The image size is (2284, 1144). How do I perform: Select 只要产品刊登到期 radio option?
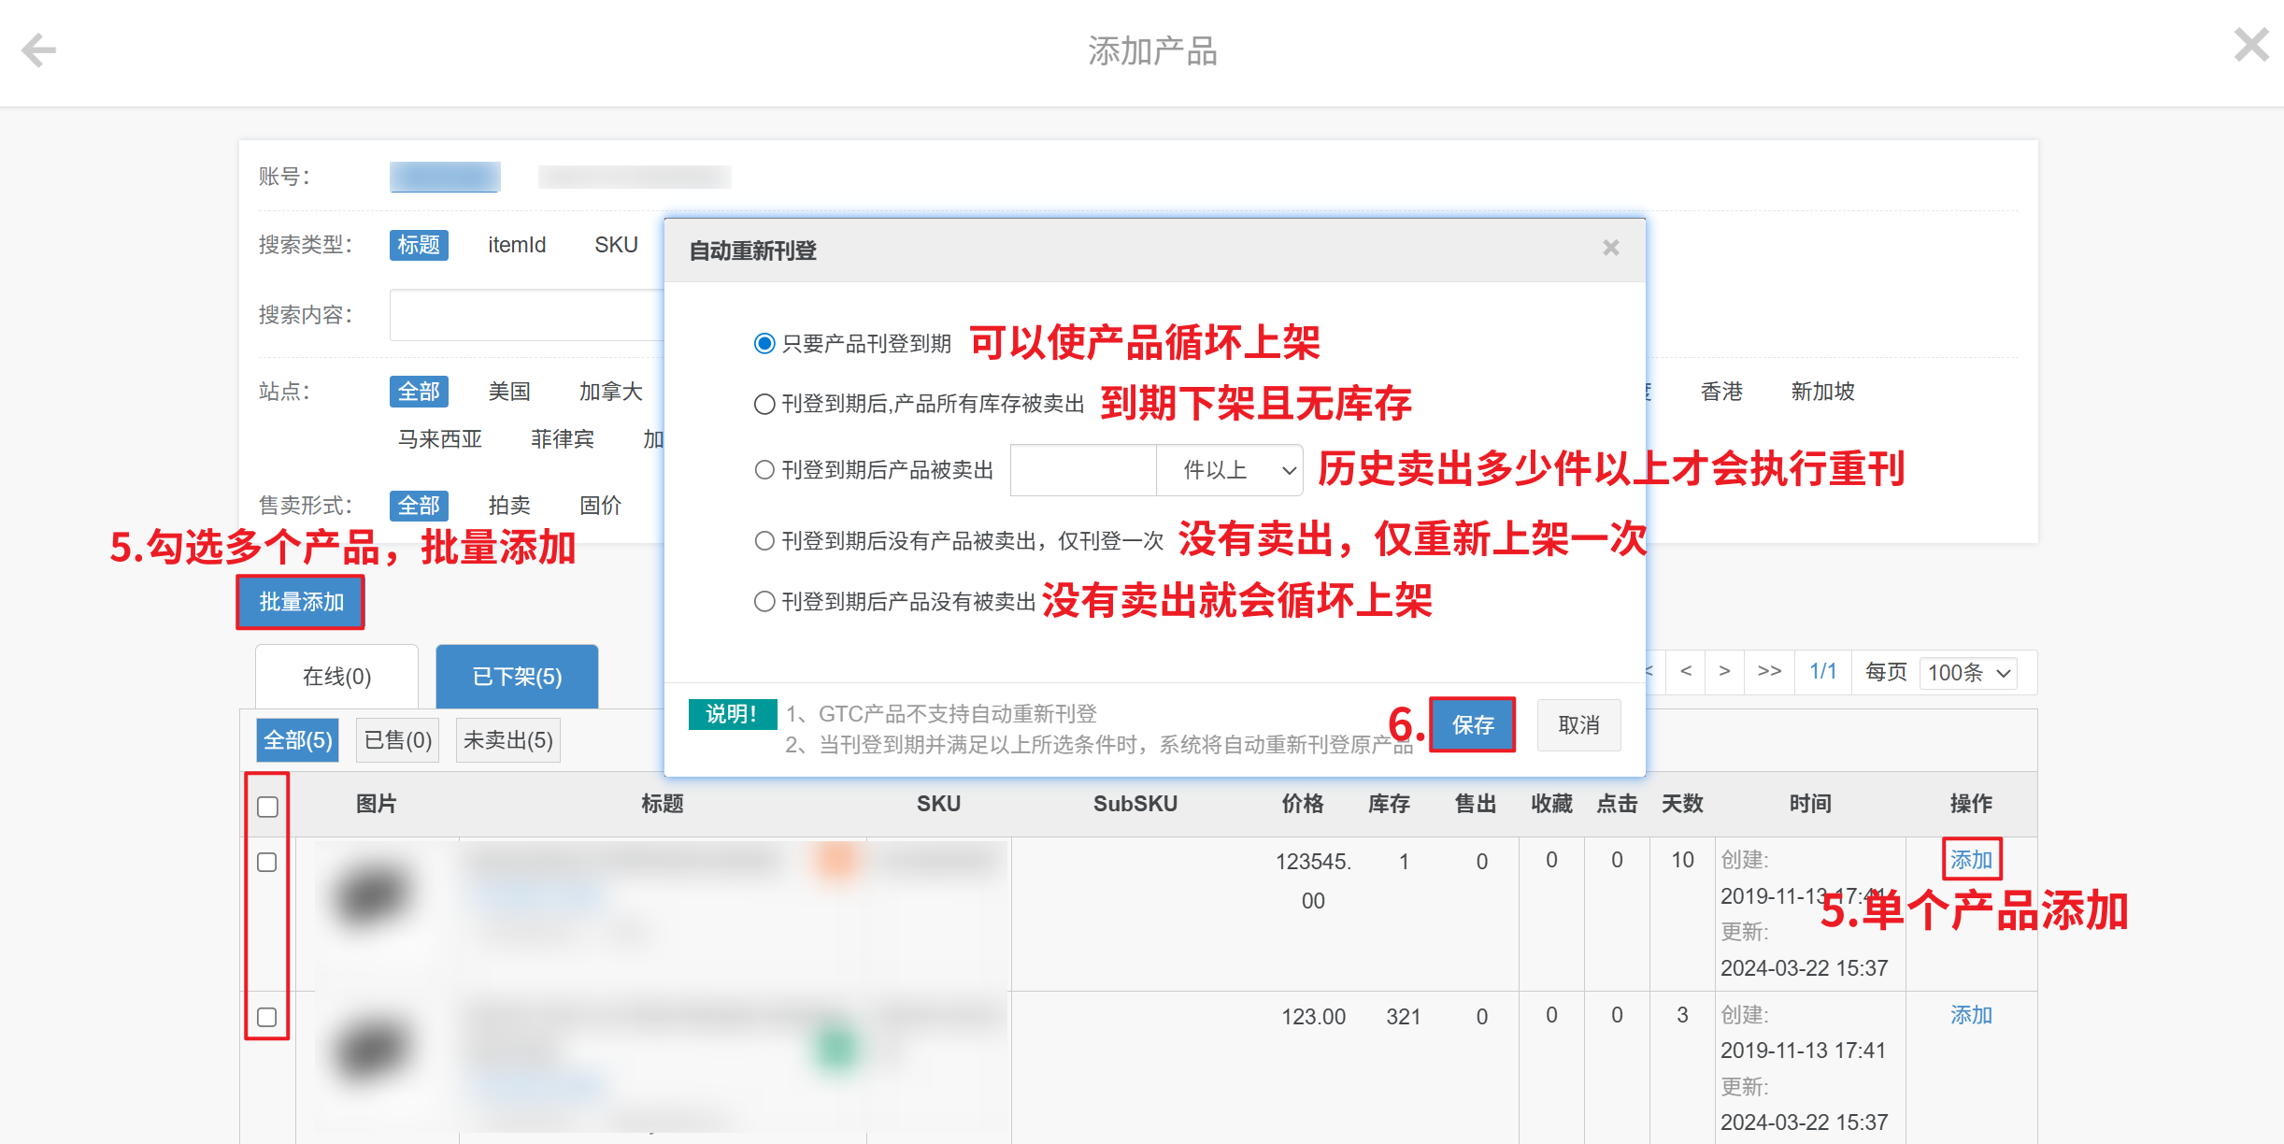(x=764, y=344)
